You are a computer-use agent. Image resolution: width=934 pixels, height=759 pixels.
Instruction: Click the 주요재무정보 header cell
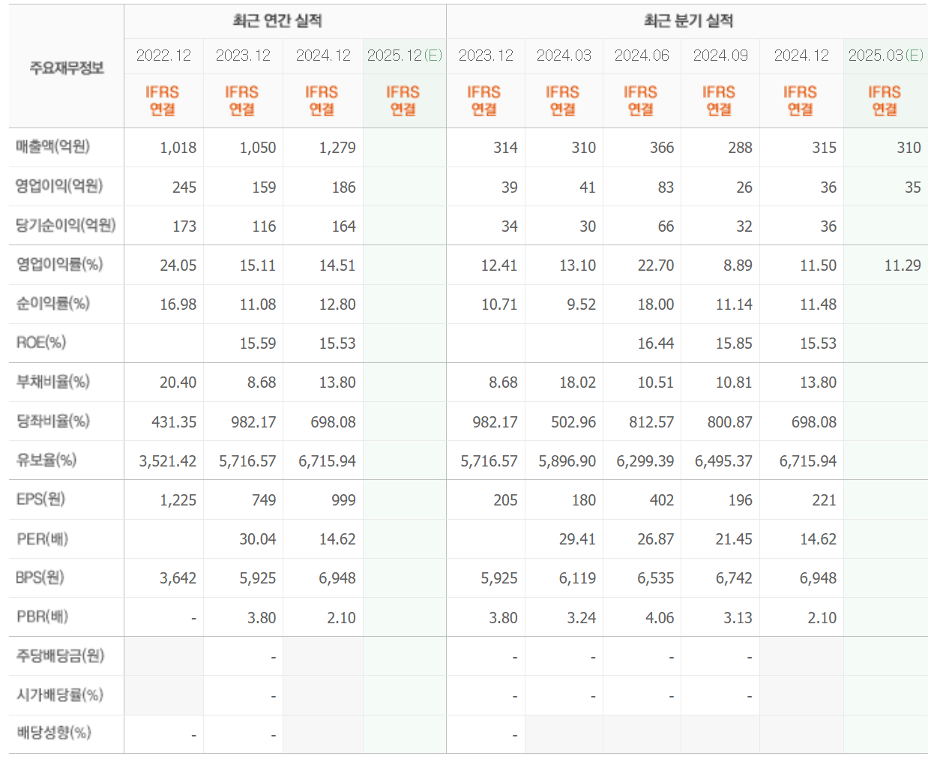pos(67,68)
